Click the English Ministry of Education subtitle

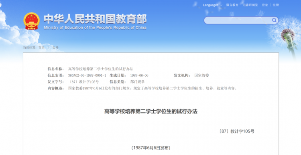coord(95,28)
